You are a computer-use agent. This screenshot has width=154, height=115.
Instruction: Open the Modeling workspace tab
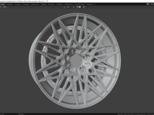coord(10,4)
